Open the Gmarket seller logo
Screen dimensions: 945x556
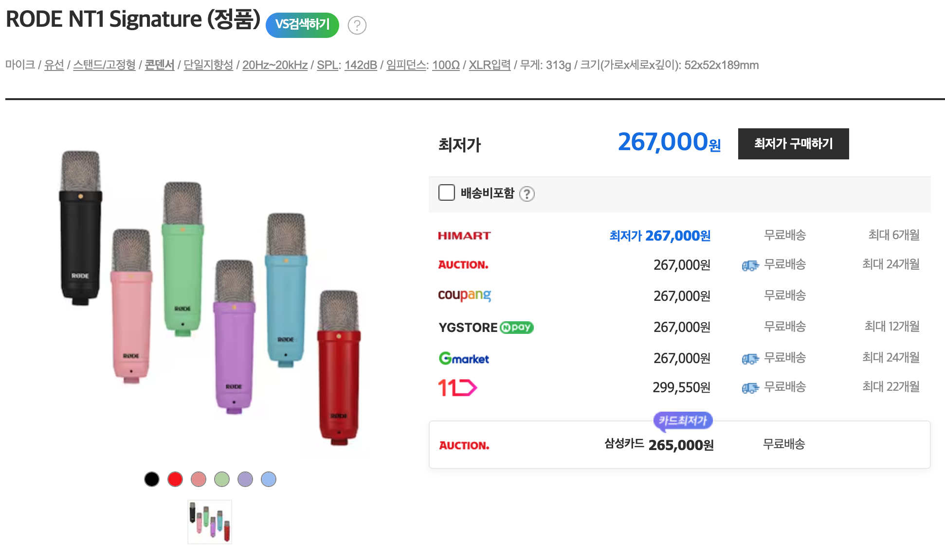(x=464, y=359)
